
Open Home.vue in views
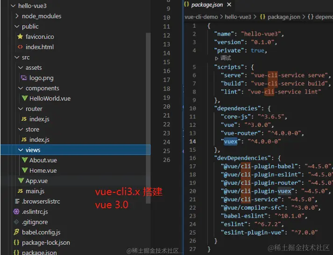coord(43,171)
